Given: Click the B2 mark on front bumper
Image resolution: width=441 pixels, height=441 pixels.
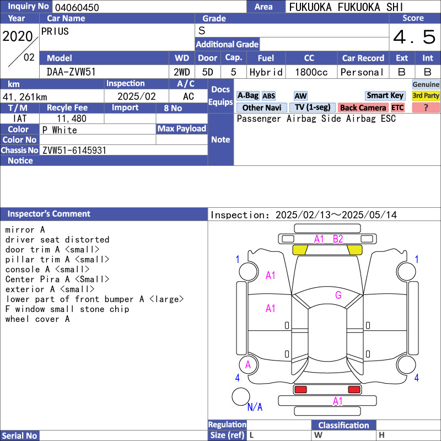Looking at the screenshot, I should pos(338,239).
